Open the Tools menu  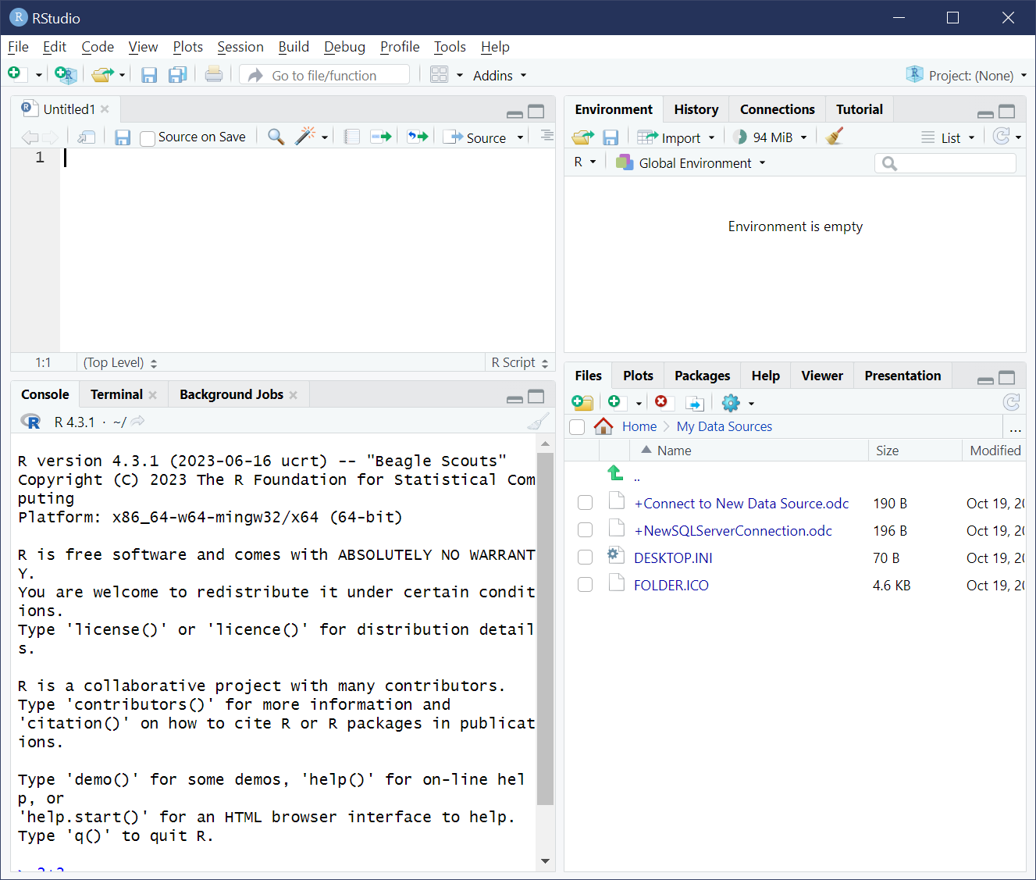(450, 47)
